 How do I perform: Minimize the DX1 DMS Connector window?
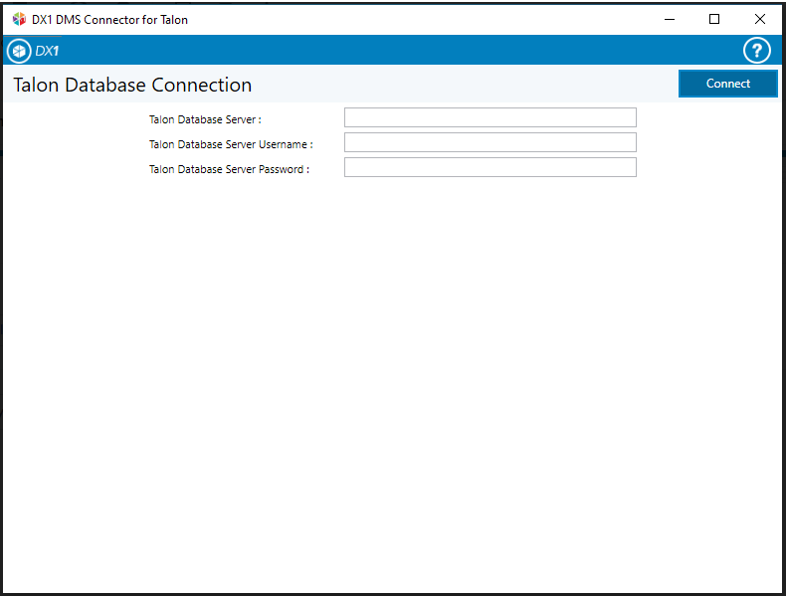(x=670, y=19)
